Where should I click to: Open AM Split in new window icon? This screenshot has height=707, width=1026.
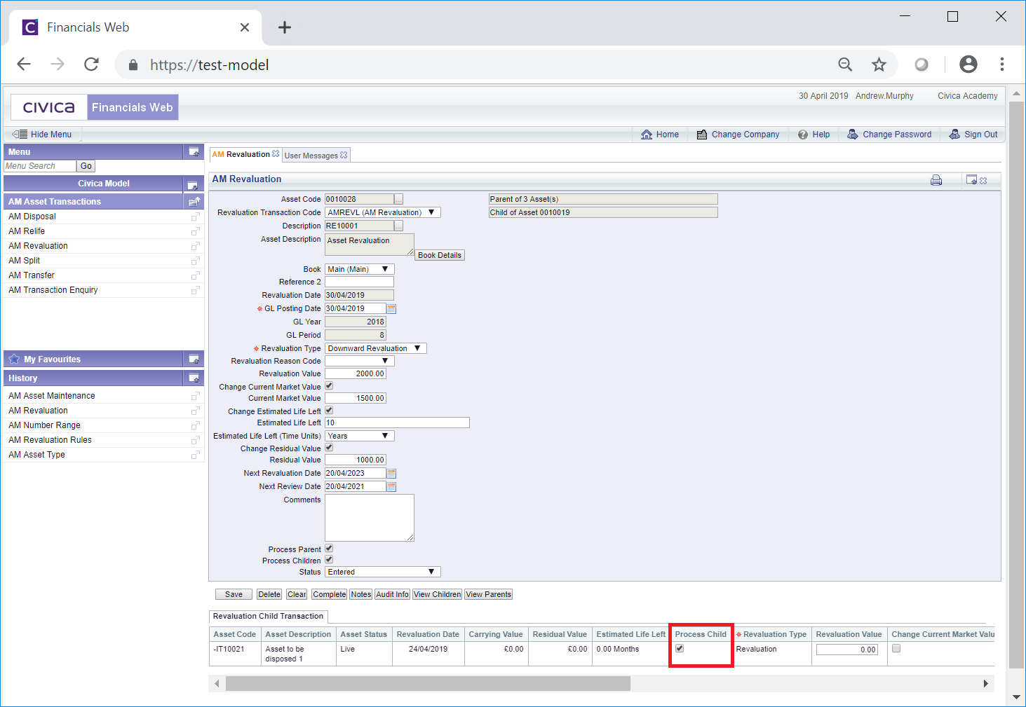[x=196, y=261]
